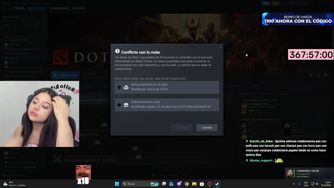Select Deathmatch Classic in games list
Viewport: 334px width, 188px height.
19,54
